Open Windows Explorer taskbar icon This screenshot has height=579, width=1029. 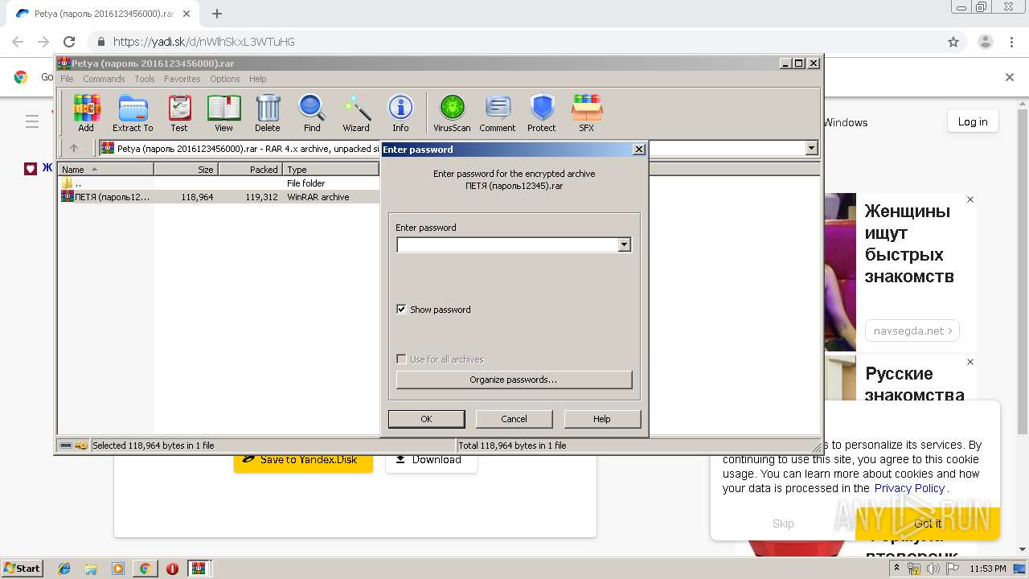click(x=91, y=569)
